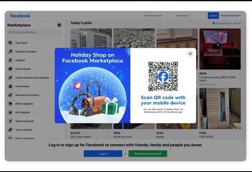Click the 'Today's picks' heading
Viewport: 252px width, 172px height.
pyautogui.click(x=81, y=23)
